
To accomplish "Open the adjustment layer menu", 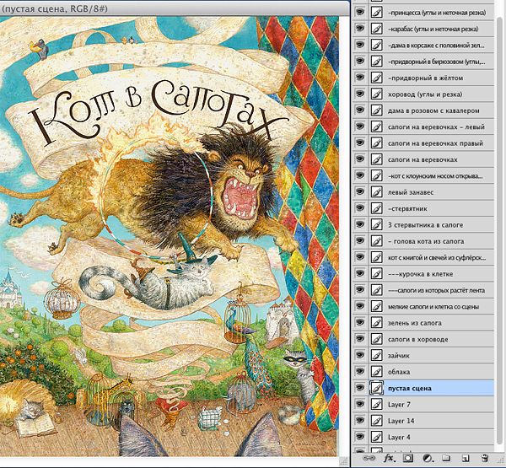I will (428, 459).
